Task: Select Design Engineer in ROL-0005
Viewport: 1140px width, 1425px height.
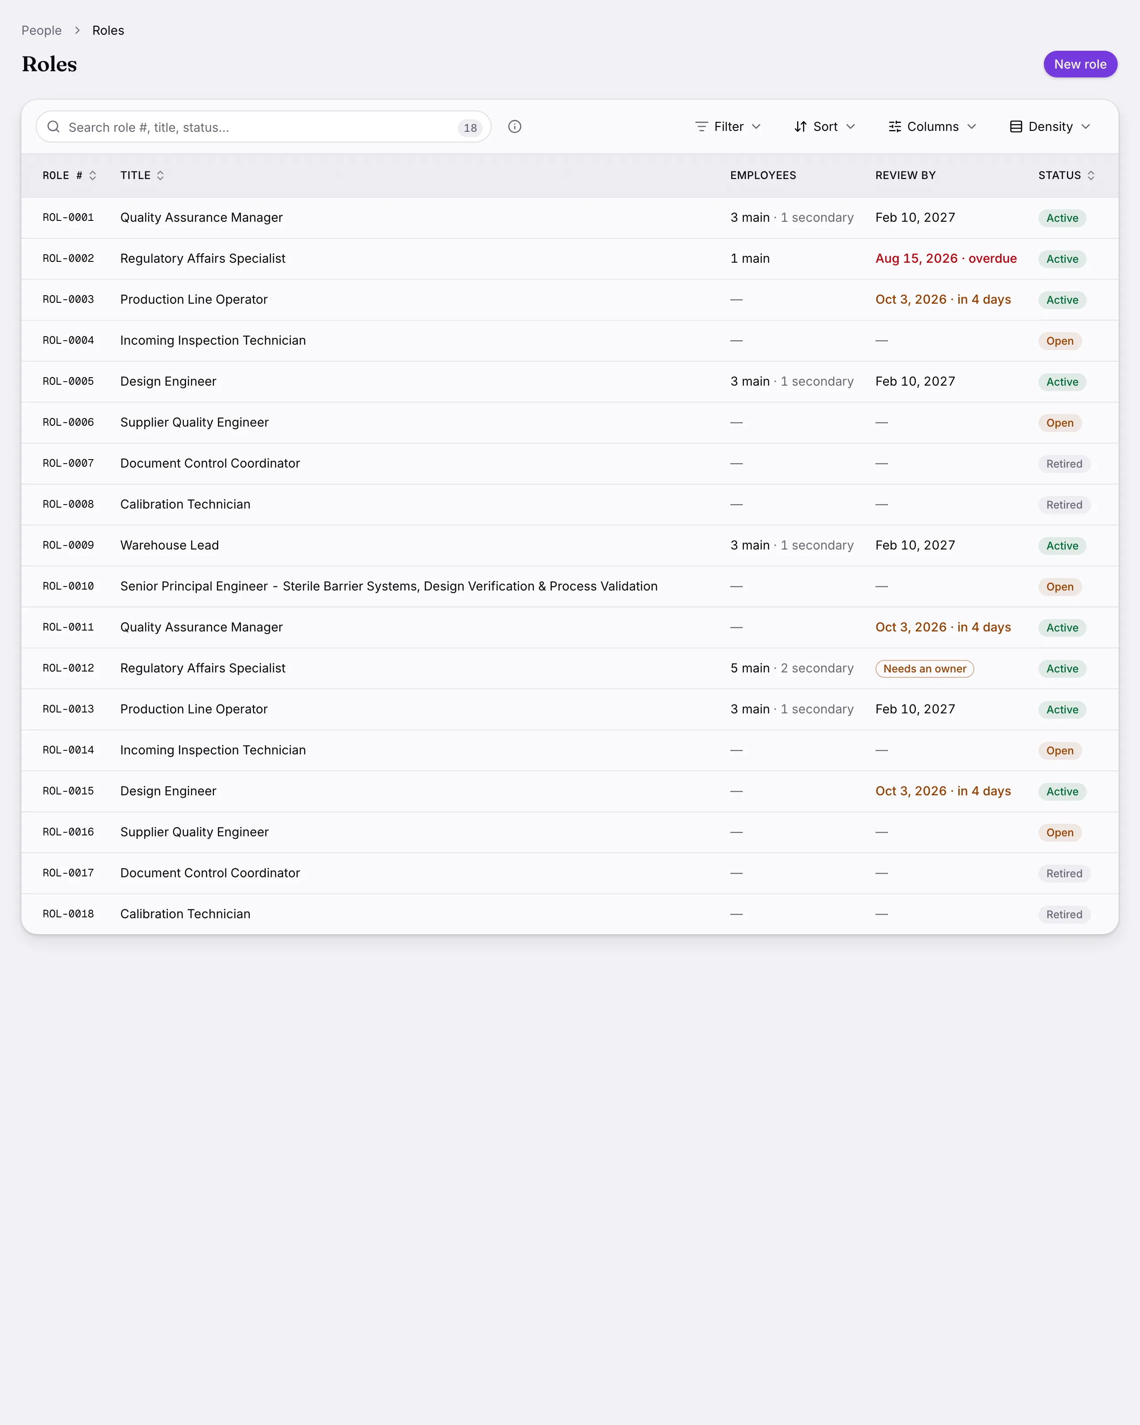Action: (x=168, y=381)
